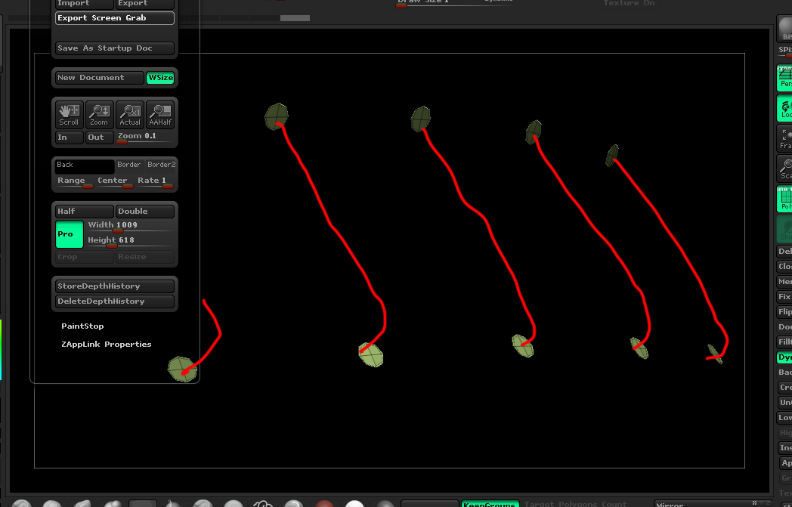Click the BPR render icon
This screenshot has height=507, width=792.
click(x=784, y=29)
